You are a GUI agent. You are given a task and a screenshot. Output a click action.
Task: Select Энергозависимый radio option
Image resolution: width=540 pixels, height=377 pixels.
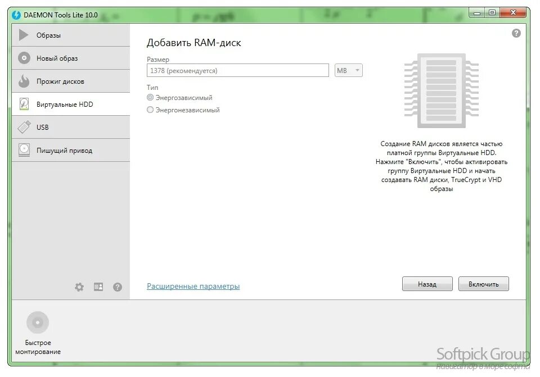tap(150, 97)
